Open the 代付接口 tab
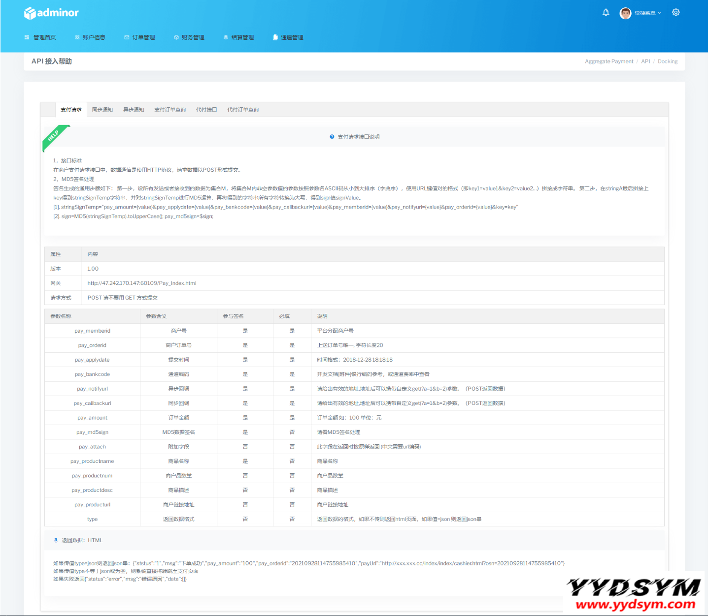 [206, 110]
